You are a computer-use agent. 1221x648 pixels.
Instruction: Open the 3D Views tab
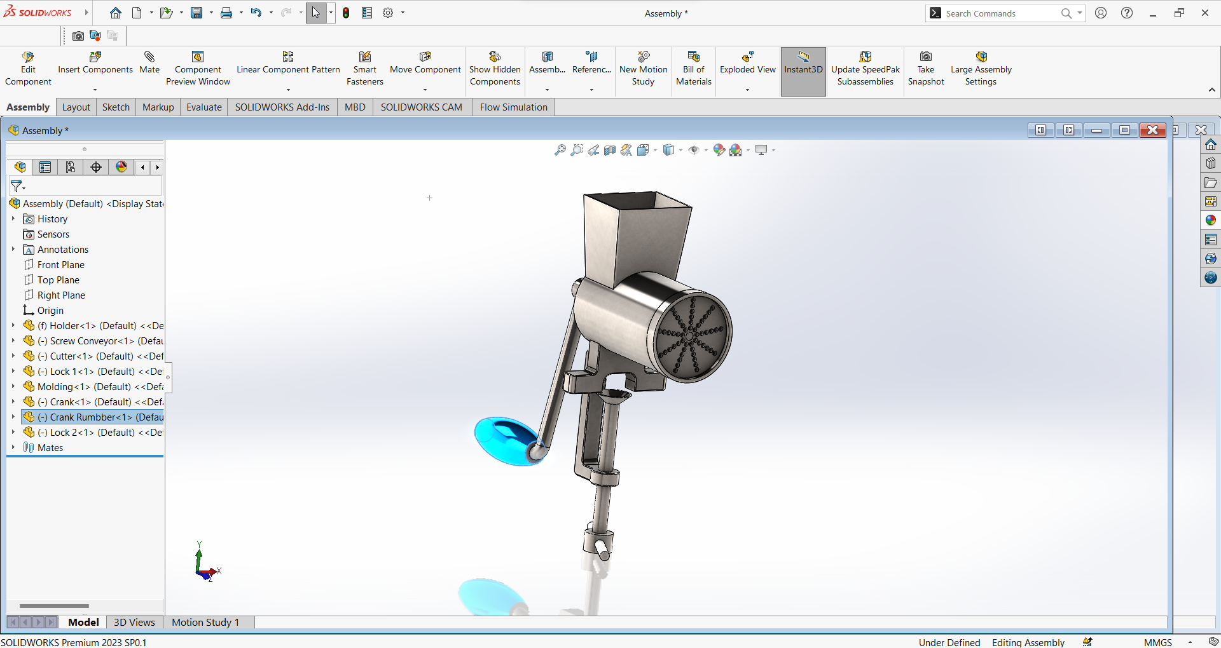(x=134, y=623)
